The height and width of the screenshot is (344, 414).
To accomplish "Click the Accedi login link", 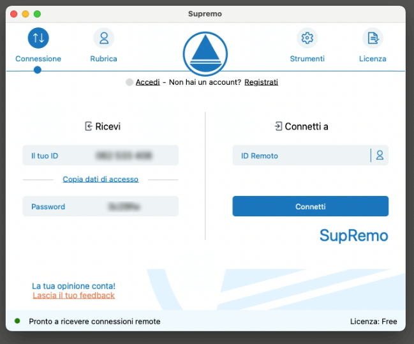I will point(147,82).
